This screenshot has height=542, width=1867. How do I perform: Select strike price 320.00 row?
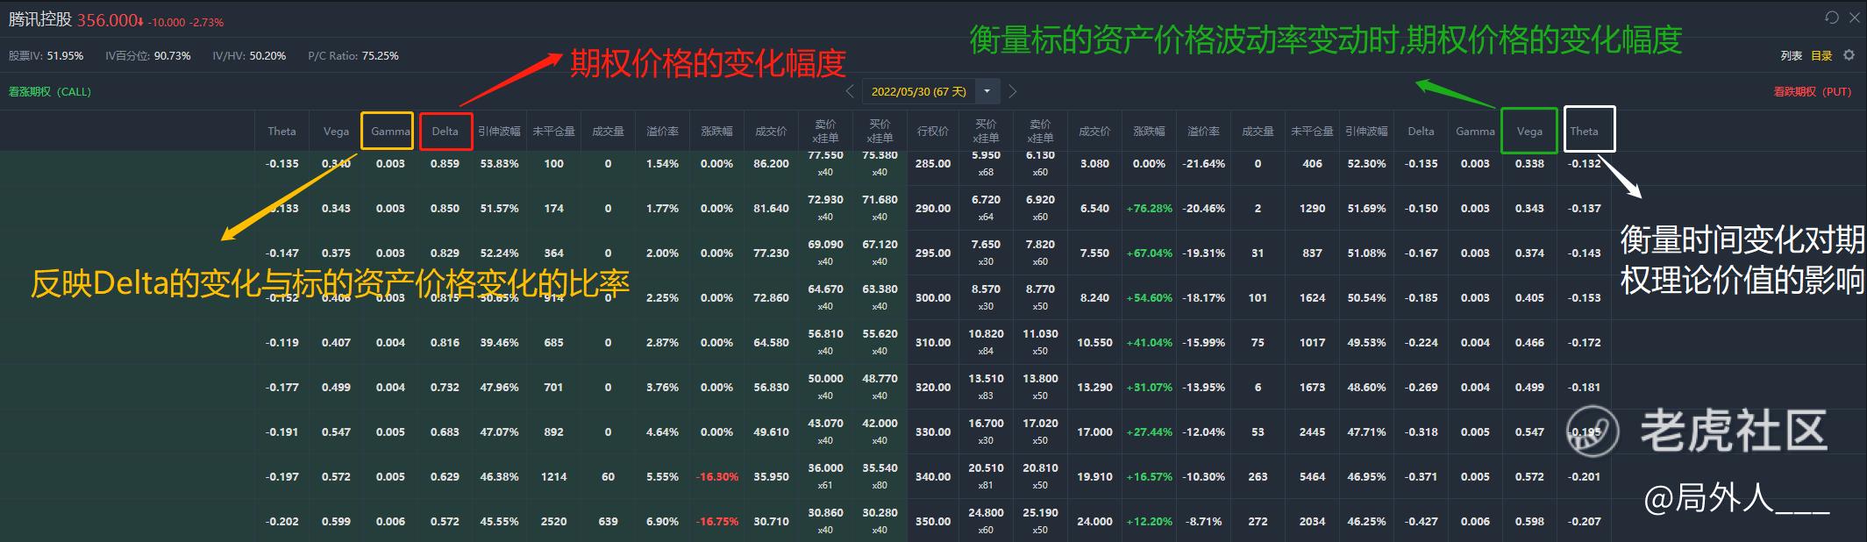pos(933,388)
